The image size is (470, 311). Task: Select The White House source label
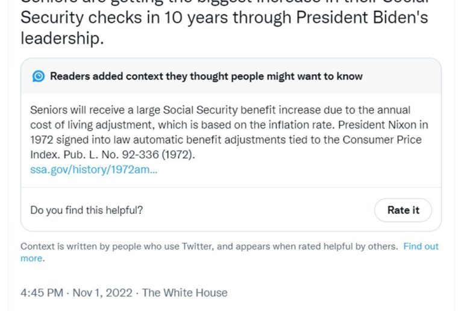pyautogui.click(x=184, y=292)
